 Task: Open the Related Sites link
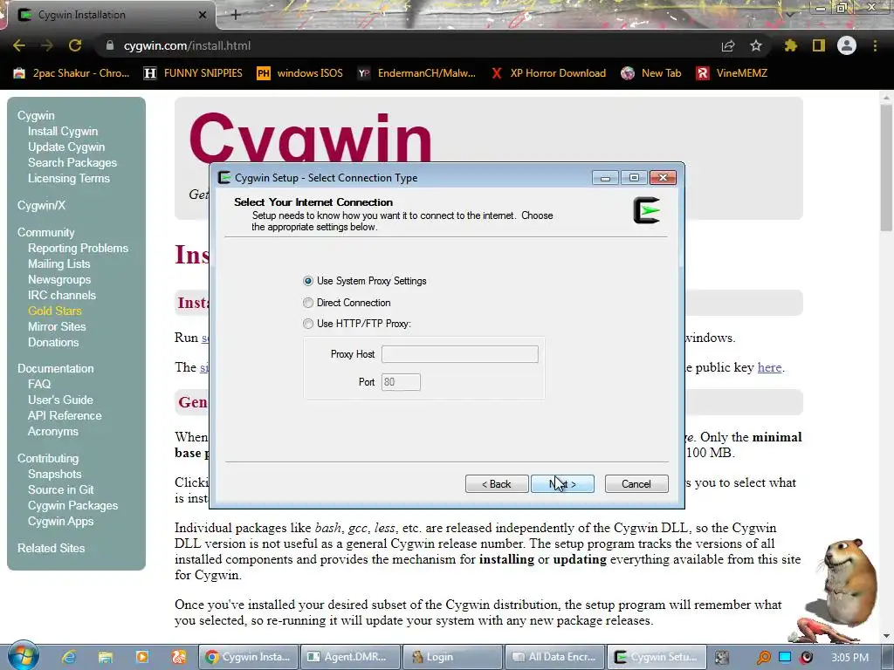click(51, 548)
